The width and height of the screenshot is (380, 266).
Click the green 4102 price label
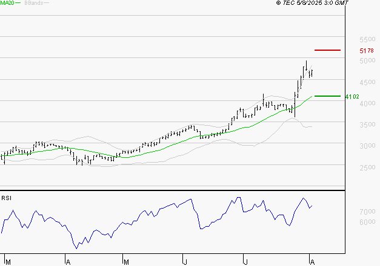click(352, 97)
